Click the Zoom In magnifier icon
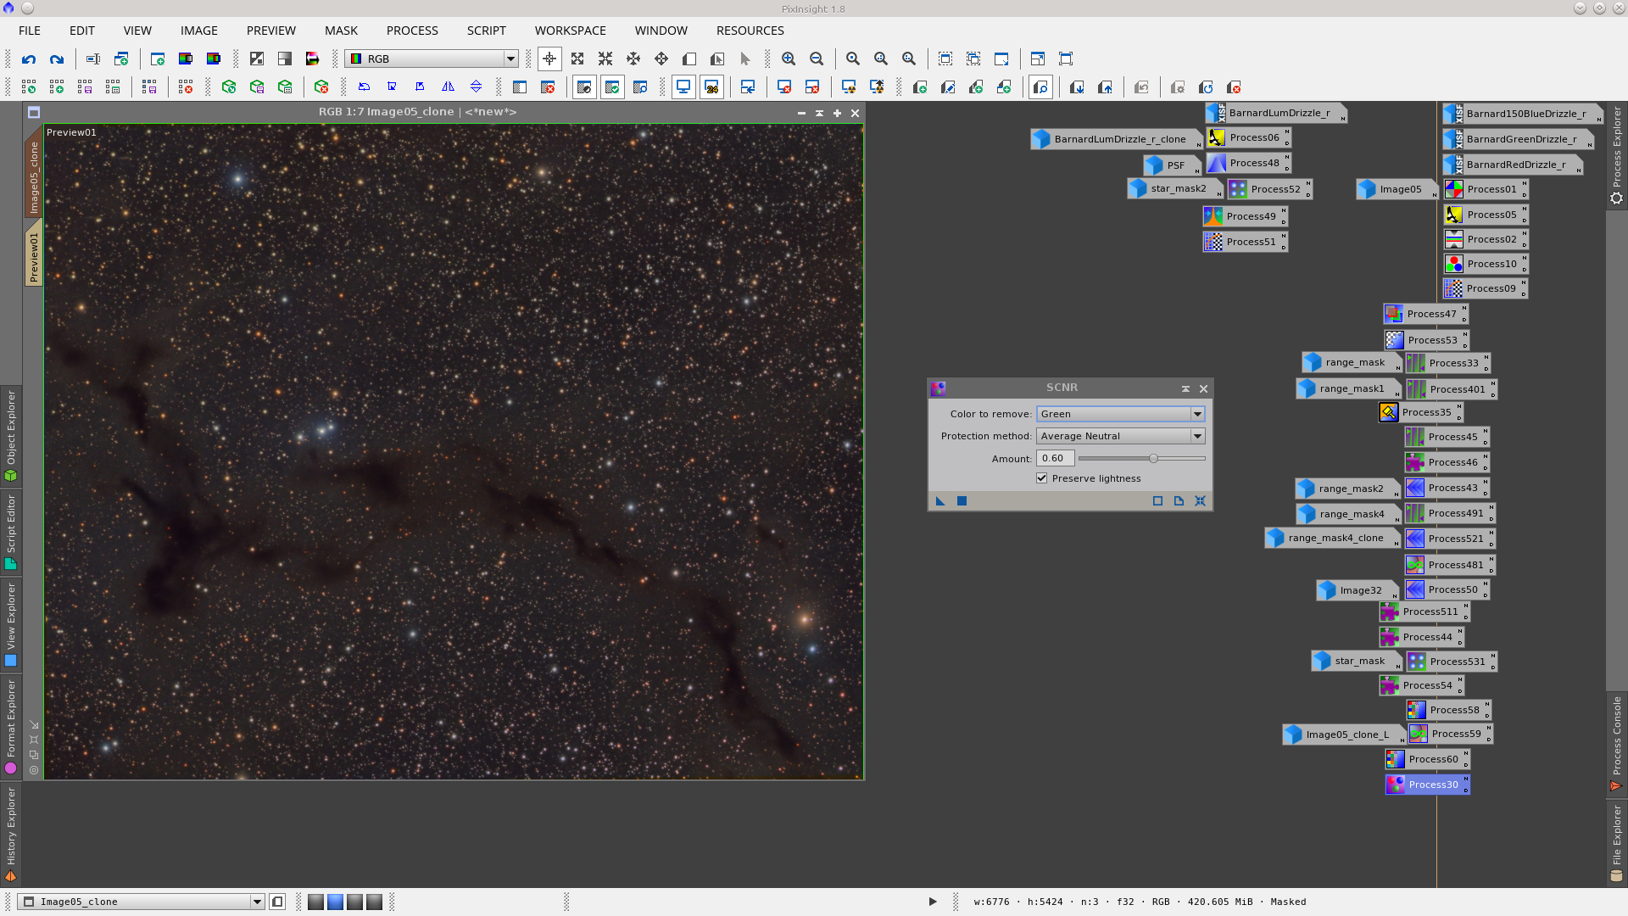This screenshot has width=1628, height=916. pos(789,59)
